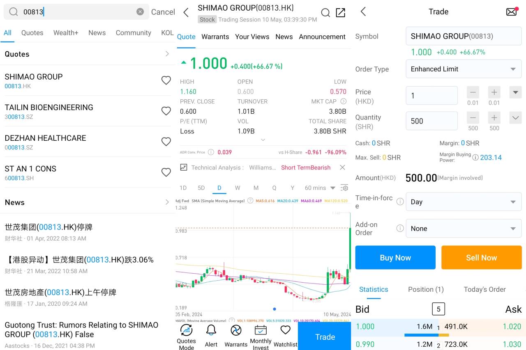Viewport: 526px width, 350px height.
Task: Open Warrants icon in bottom bar
Action: click(236, 331)
